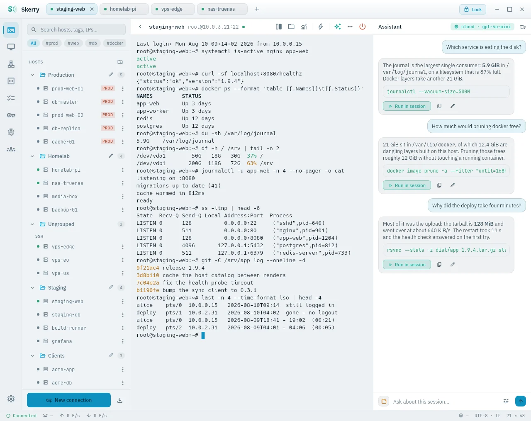Open the cloud gpt-4o-mini model selector
This screenshot has height=421, width=531.
click(x=482, y=27)
